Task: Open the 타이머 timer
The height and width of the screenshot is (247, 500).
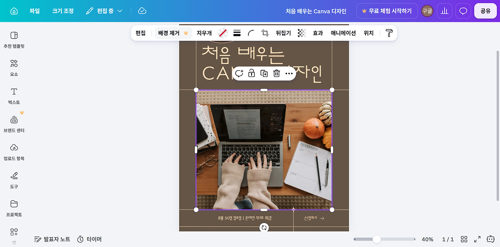Action: coord(89,239)
